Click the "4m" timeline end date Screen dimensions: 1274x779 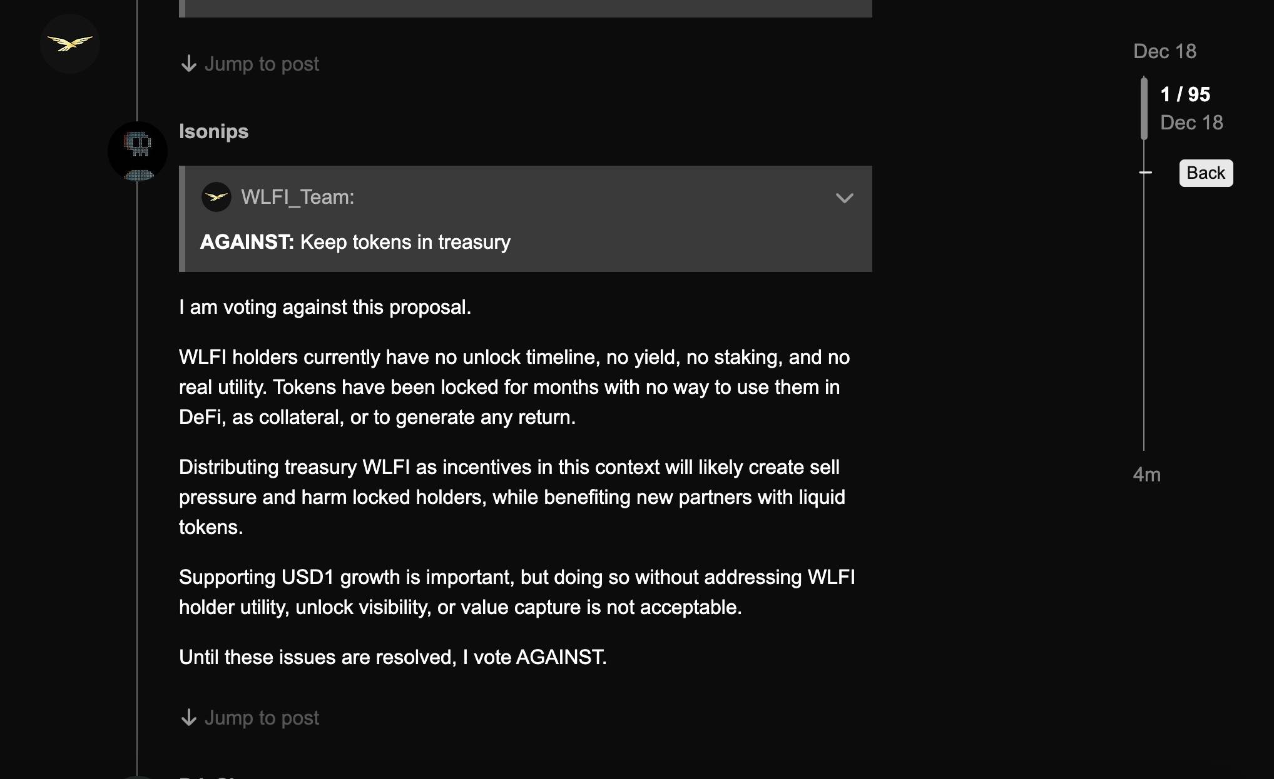(1146, 475)
